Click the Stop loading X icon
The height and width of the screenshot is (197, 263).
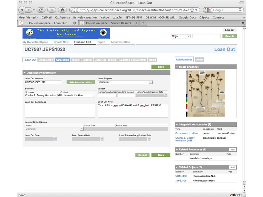coord(52,10)
